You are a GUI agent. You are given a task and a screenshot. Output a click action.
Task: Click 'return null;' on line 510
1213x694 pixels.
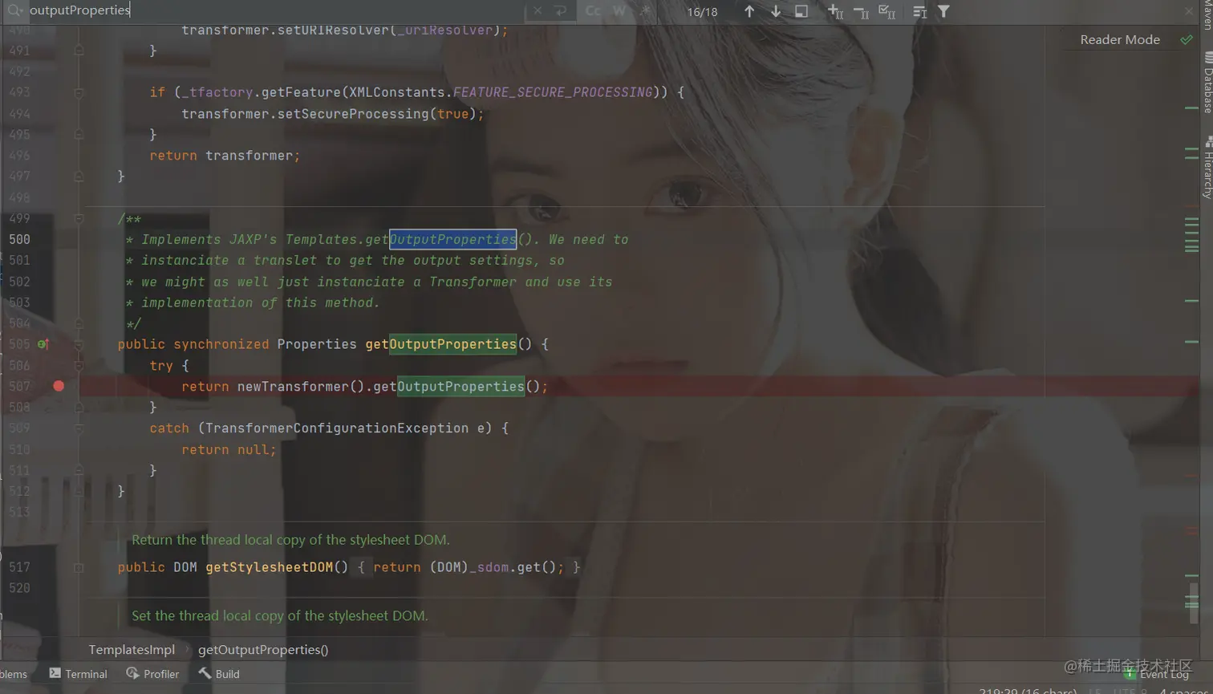(x=229, y=449)
